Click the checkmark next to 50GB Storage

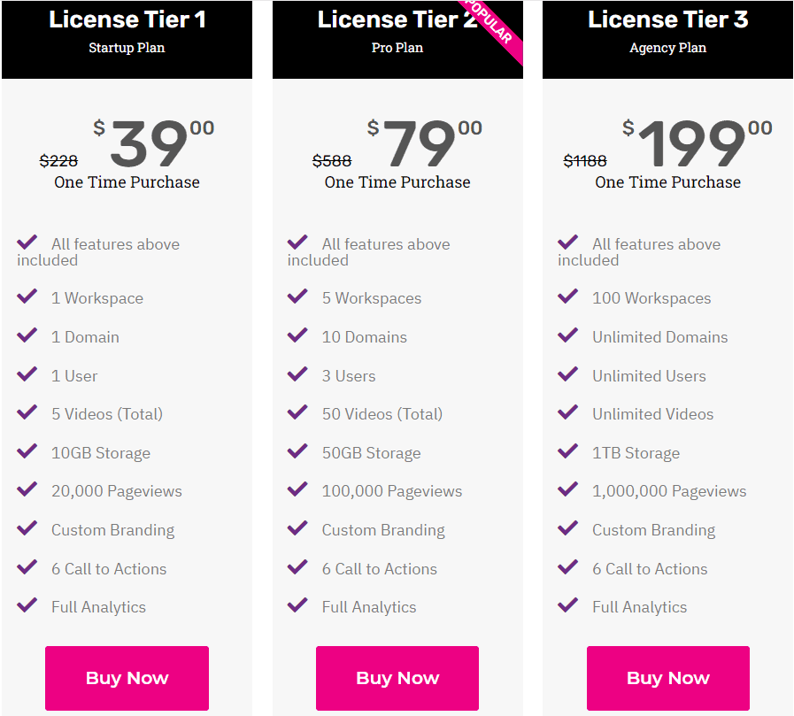point(297,452)
